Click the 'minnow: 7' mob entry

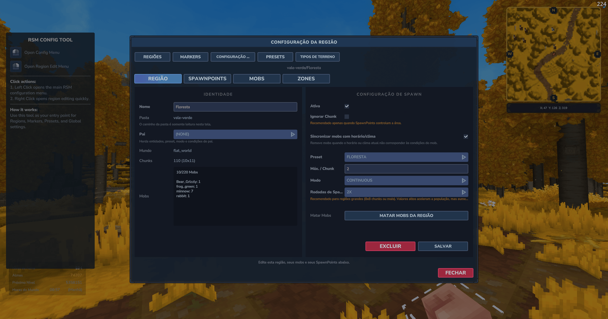(185, 191)
